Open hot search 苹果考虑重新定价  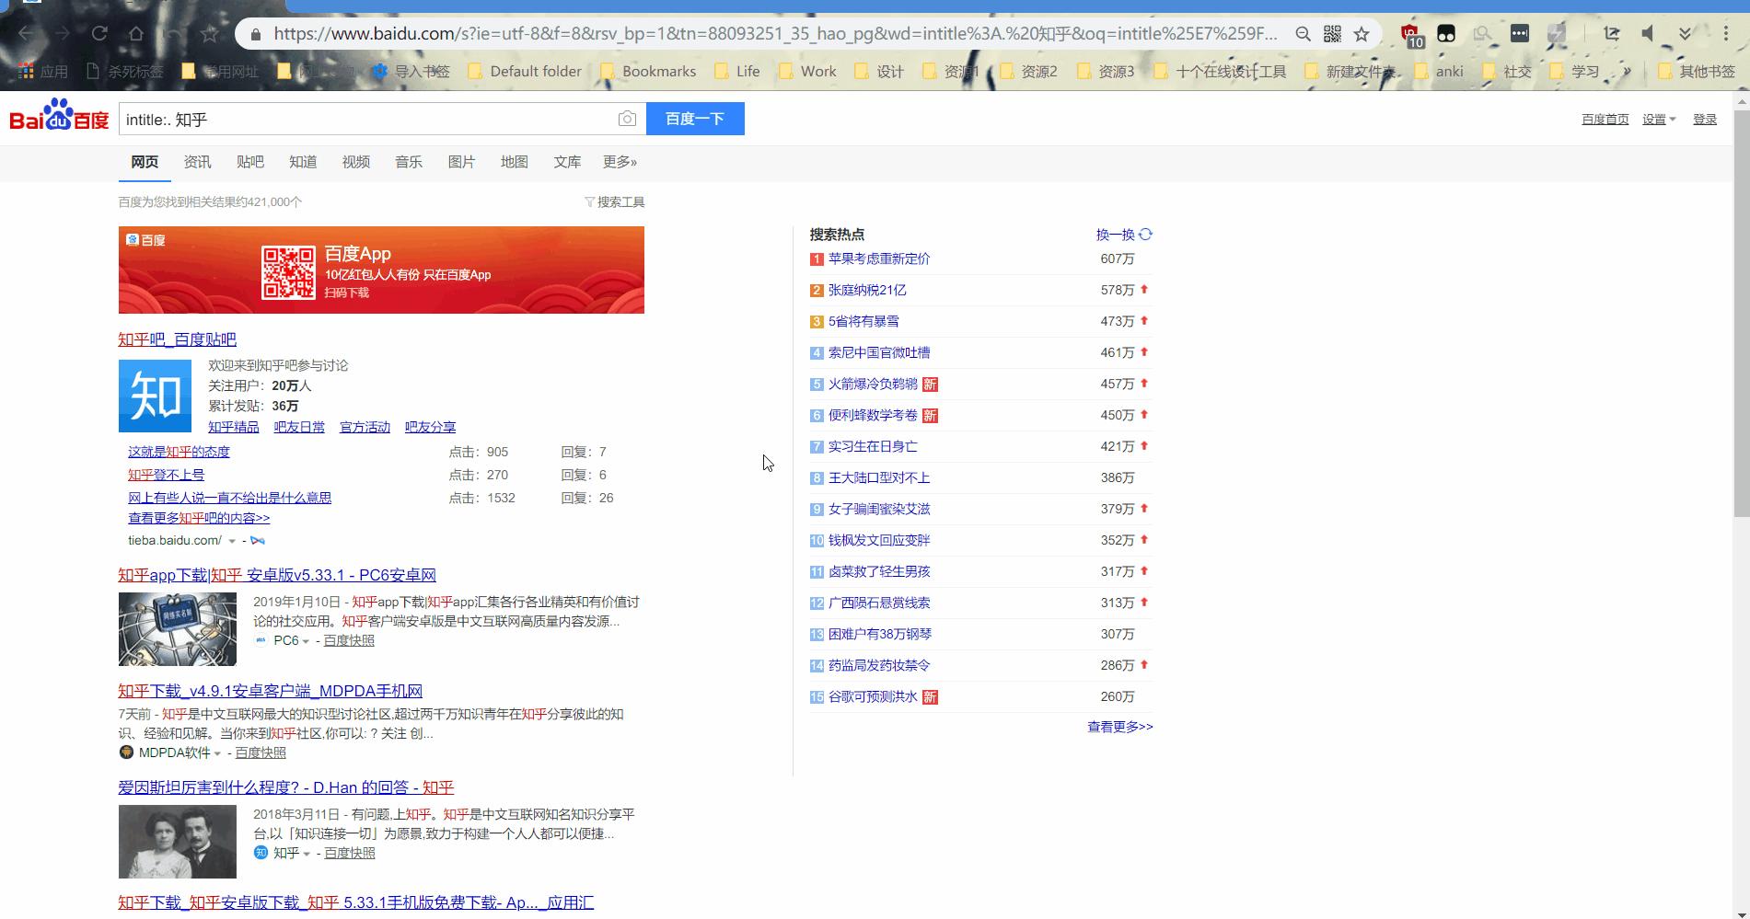click(879, 259)
